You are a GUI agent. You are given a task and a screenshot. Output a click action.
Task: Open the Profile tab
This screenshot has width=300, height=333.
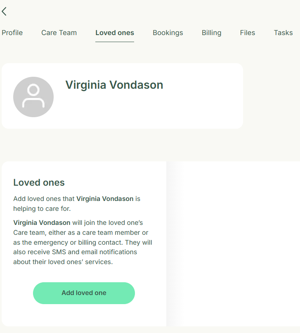tap(12, 33)
